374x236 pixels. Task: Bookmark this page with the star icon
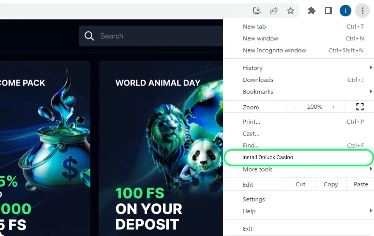pyautogui.click(x=291, y=11)
